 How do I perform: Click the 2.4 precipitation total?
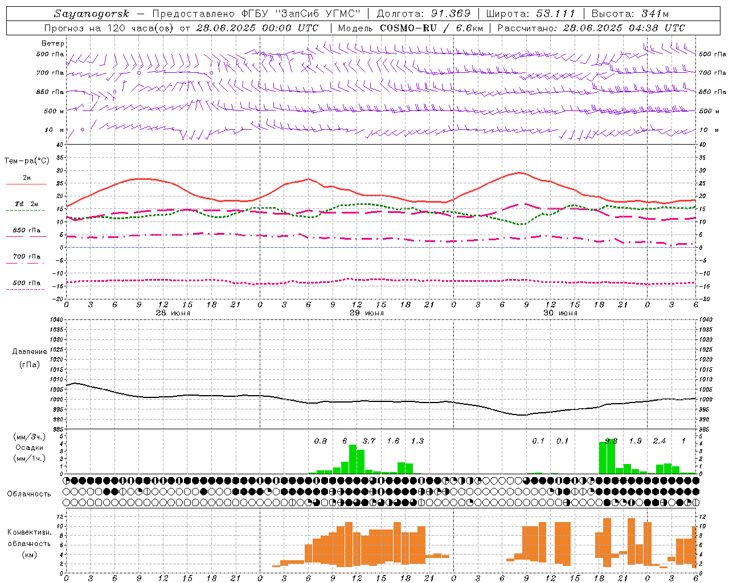click(660, 441)
